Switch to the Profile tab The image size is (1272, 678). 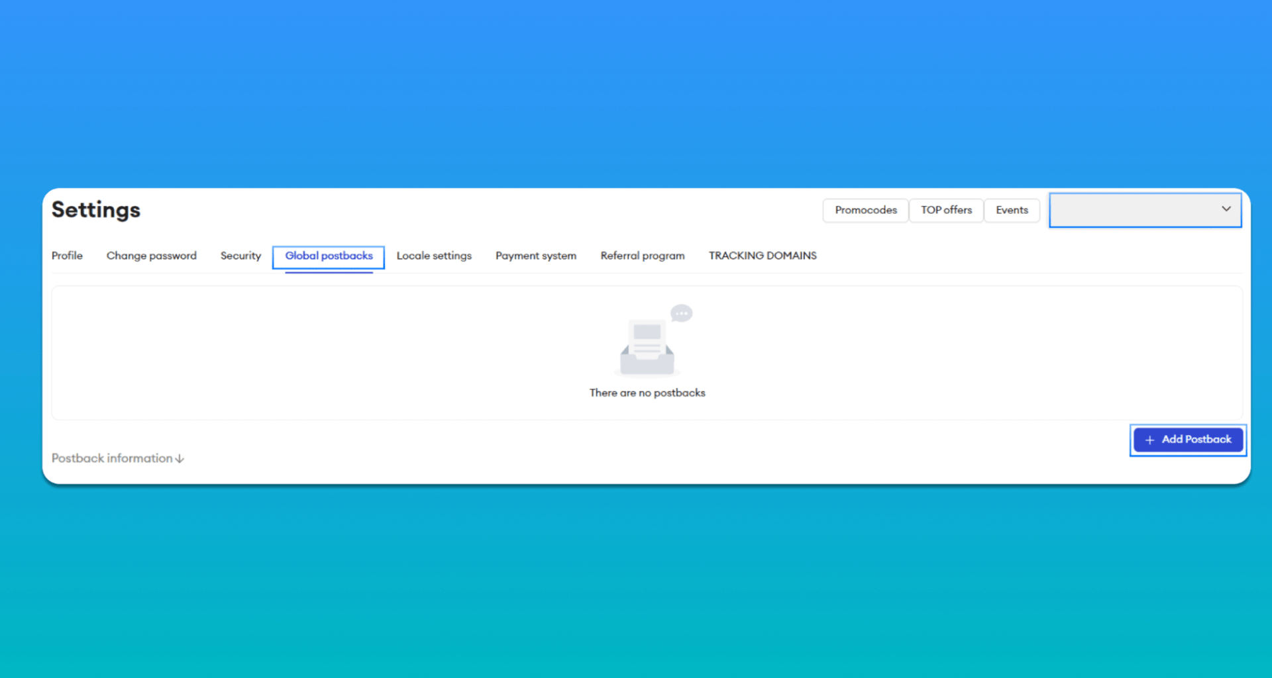[67, 256]
